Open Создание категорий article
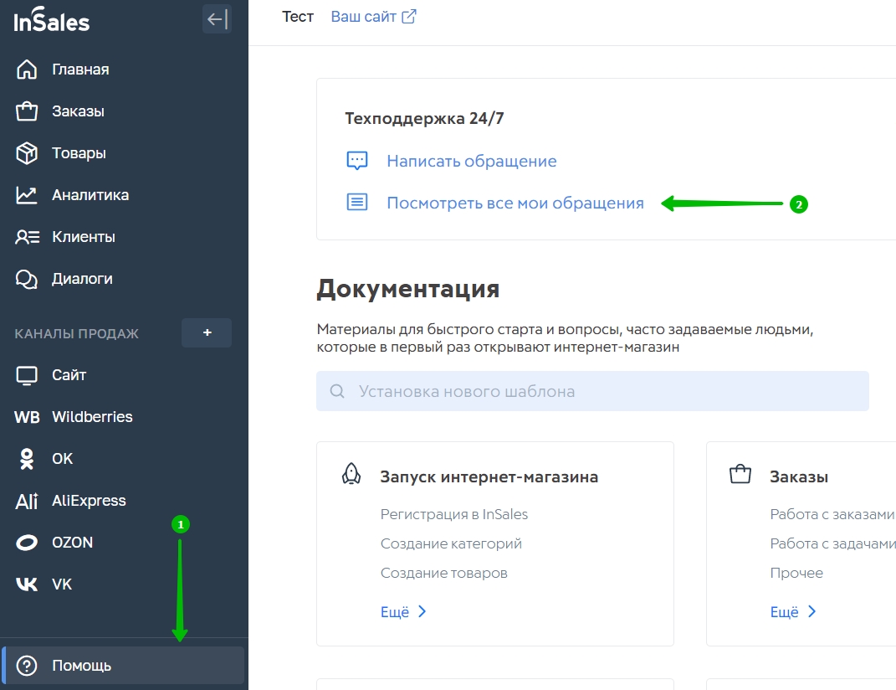 (452, 543)
